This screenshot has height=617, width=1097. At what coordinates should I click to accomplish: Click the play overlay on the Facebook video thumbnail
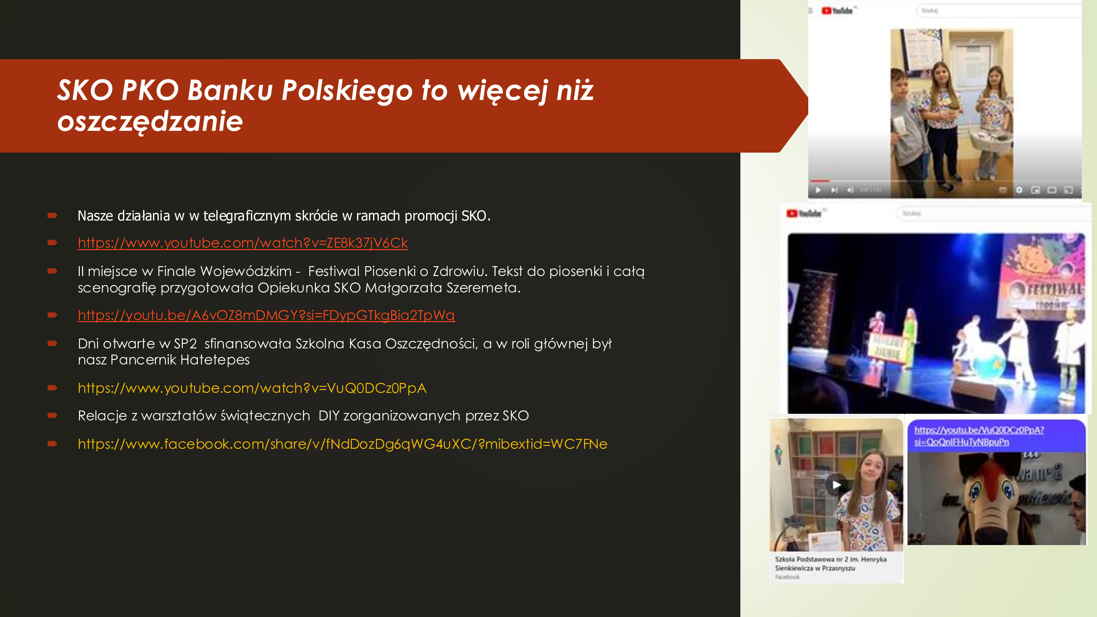836,485
